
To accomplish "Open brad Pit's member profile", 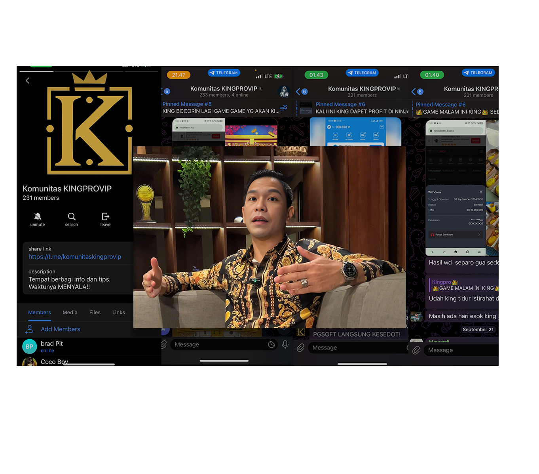I will click(51, 347).
